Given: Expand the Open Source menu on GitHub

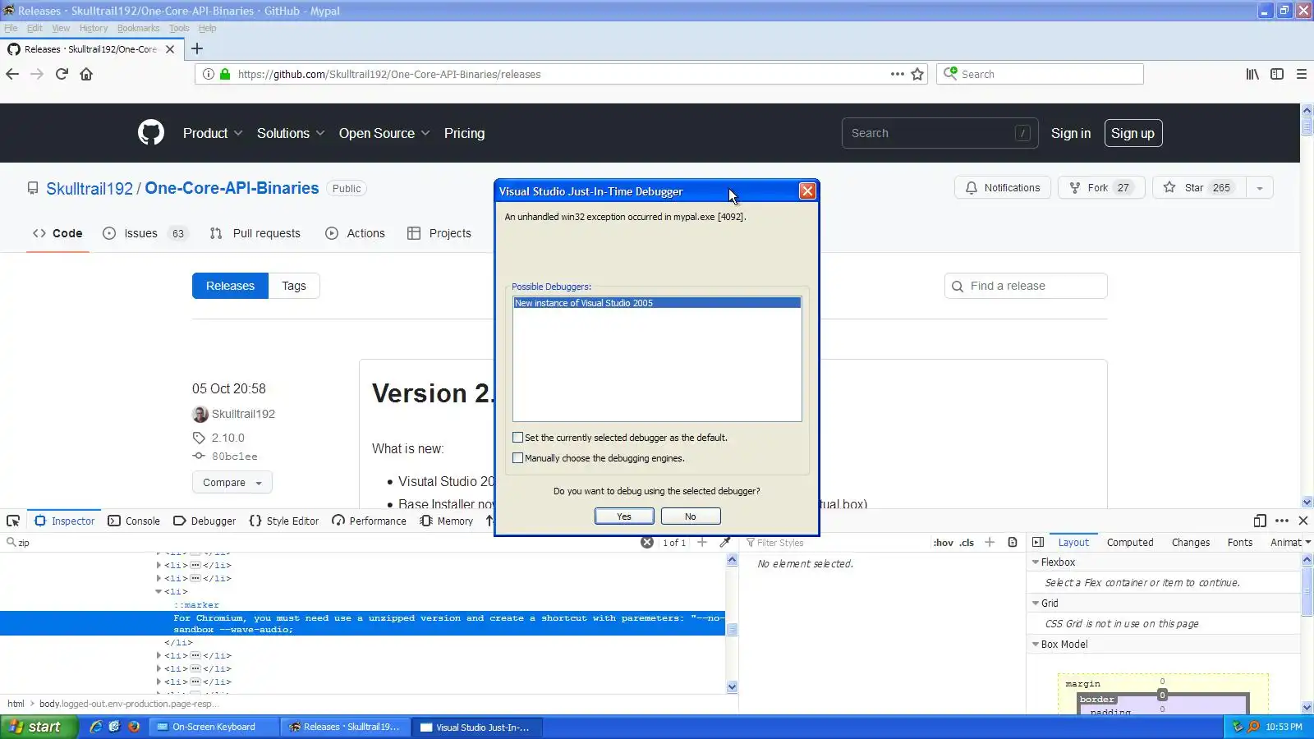Looking at the screenshot, I should (x=384, y=133).
